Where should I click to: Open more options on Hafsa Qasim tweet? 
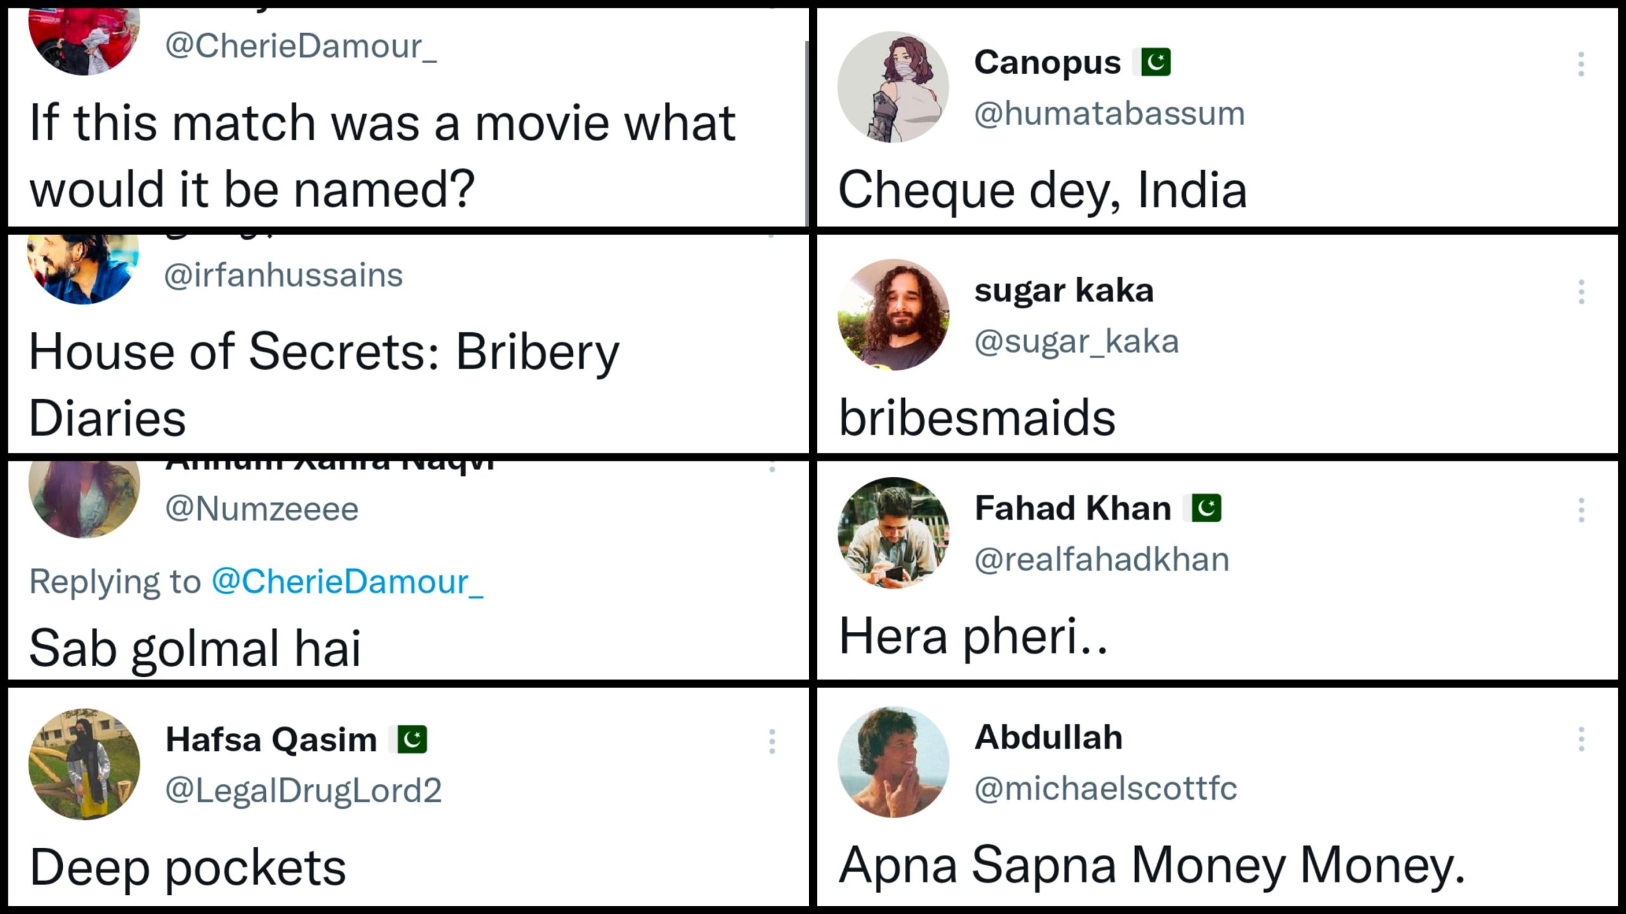(772, 741)
